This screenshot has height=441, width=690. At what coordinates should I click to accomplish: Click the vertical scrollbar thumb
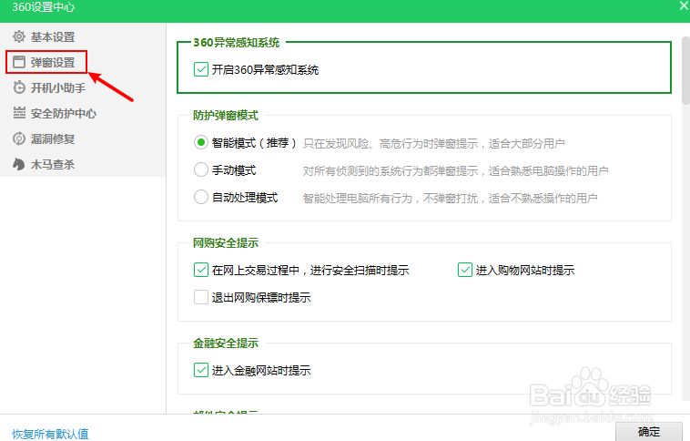click(x=685, y=70)
